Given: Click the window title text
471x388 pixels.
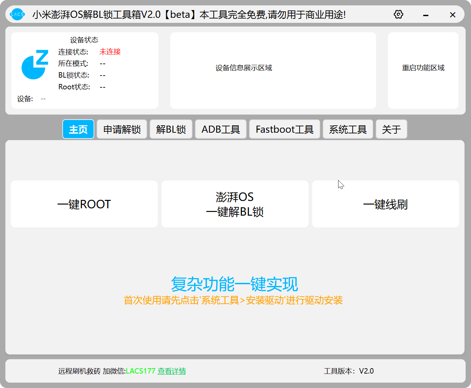Looking at the screenshot, I should [x=189, y=15].
